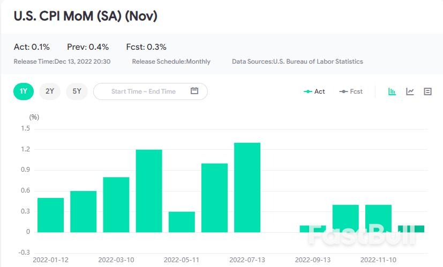This screenshot has height=267, width=443.
Task: Click the 'Fcst: 0.3%' value
Action: coord(146,47)
